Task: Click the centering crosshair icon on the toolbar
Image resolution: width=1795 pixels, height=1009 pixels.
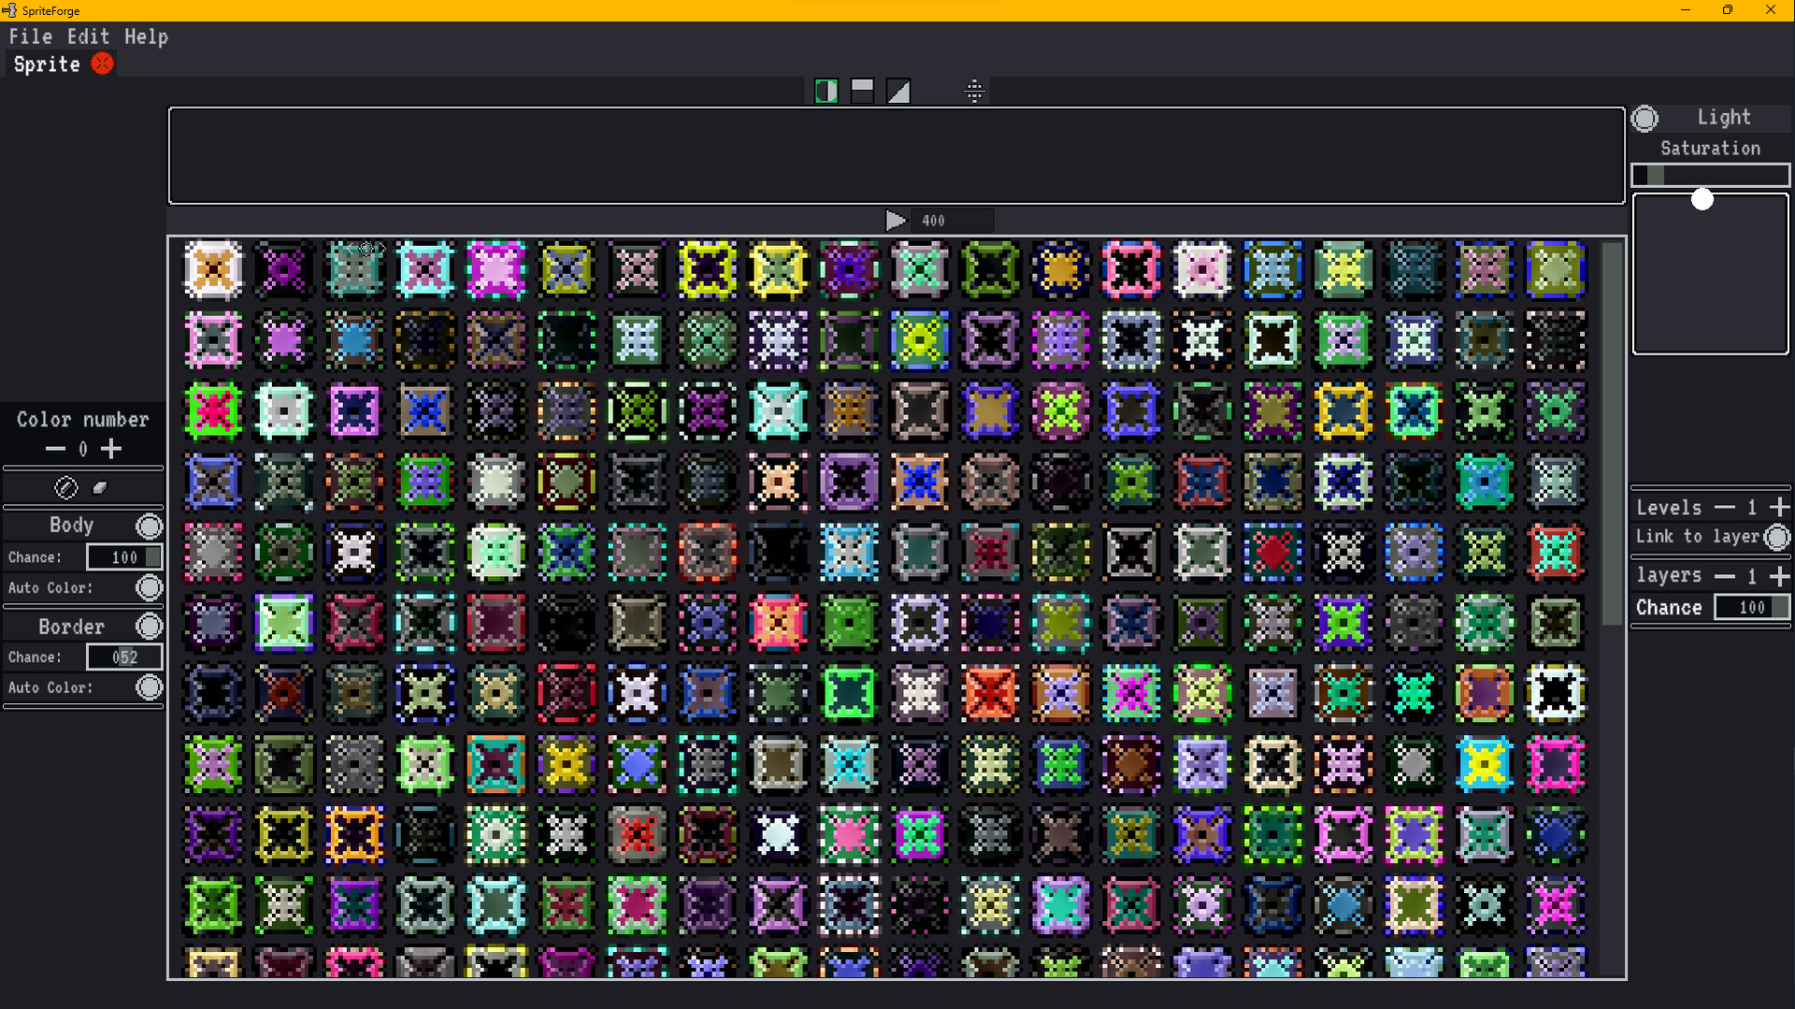Action: 975,91
